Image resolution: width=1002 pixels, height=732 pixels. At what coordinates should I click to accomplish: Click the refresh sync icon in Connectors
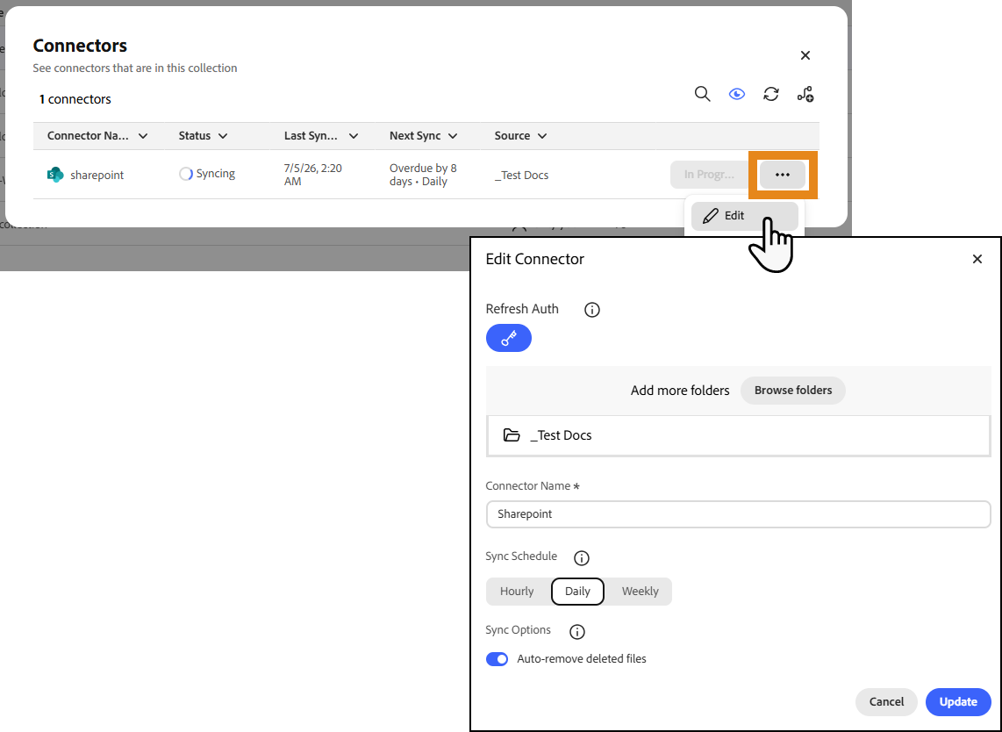point(771,95)
